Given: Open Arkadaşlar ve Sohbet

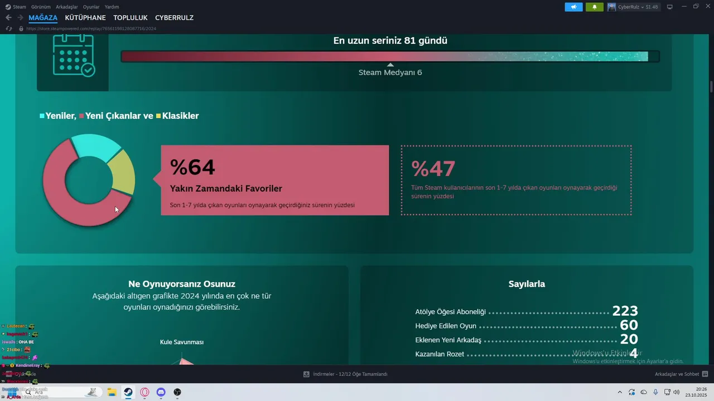Looking at the screenshot, I should coord(677,374).
